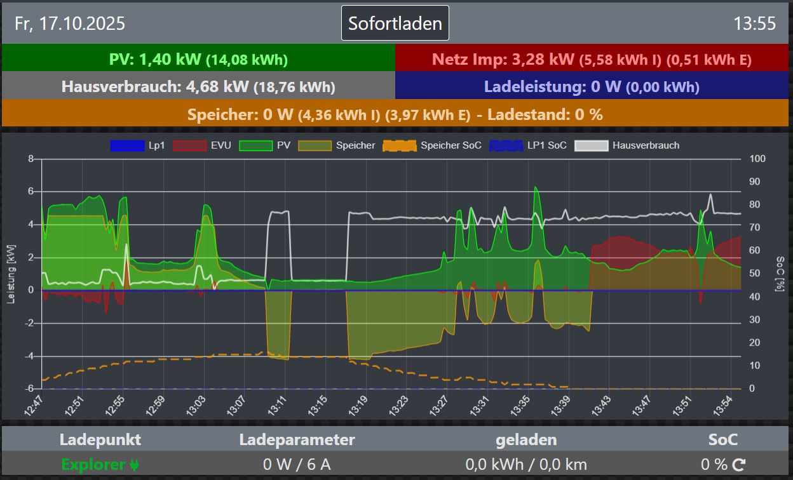
Task: Click the Ladeparameter column header
Action: click(297, 439)
